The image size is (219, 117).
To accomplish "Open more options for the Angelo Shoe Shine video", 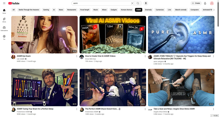I will coord(213,109).
